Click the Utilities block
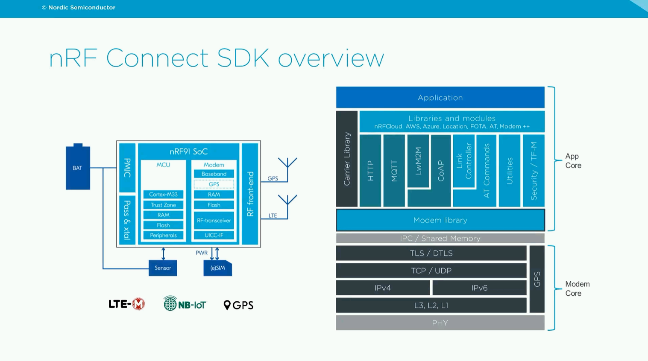The height and width of the screenshot is (361, 648). tap(510, 171)
